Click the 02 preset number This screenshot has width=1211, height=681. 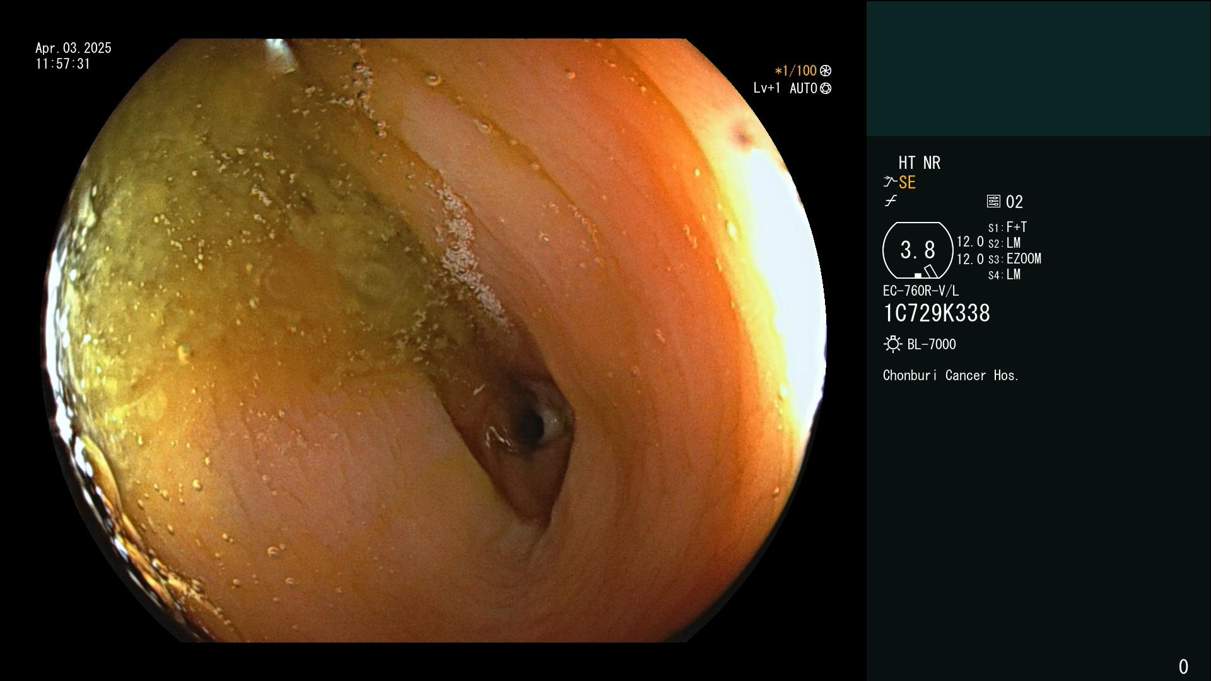[1014, 202]
